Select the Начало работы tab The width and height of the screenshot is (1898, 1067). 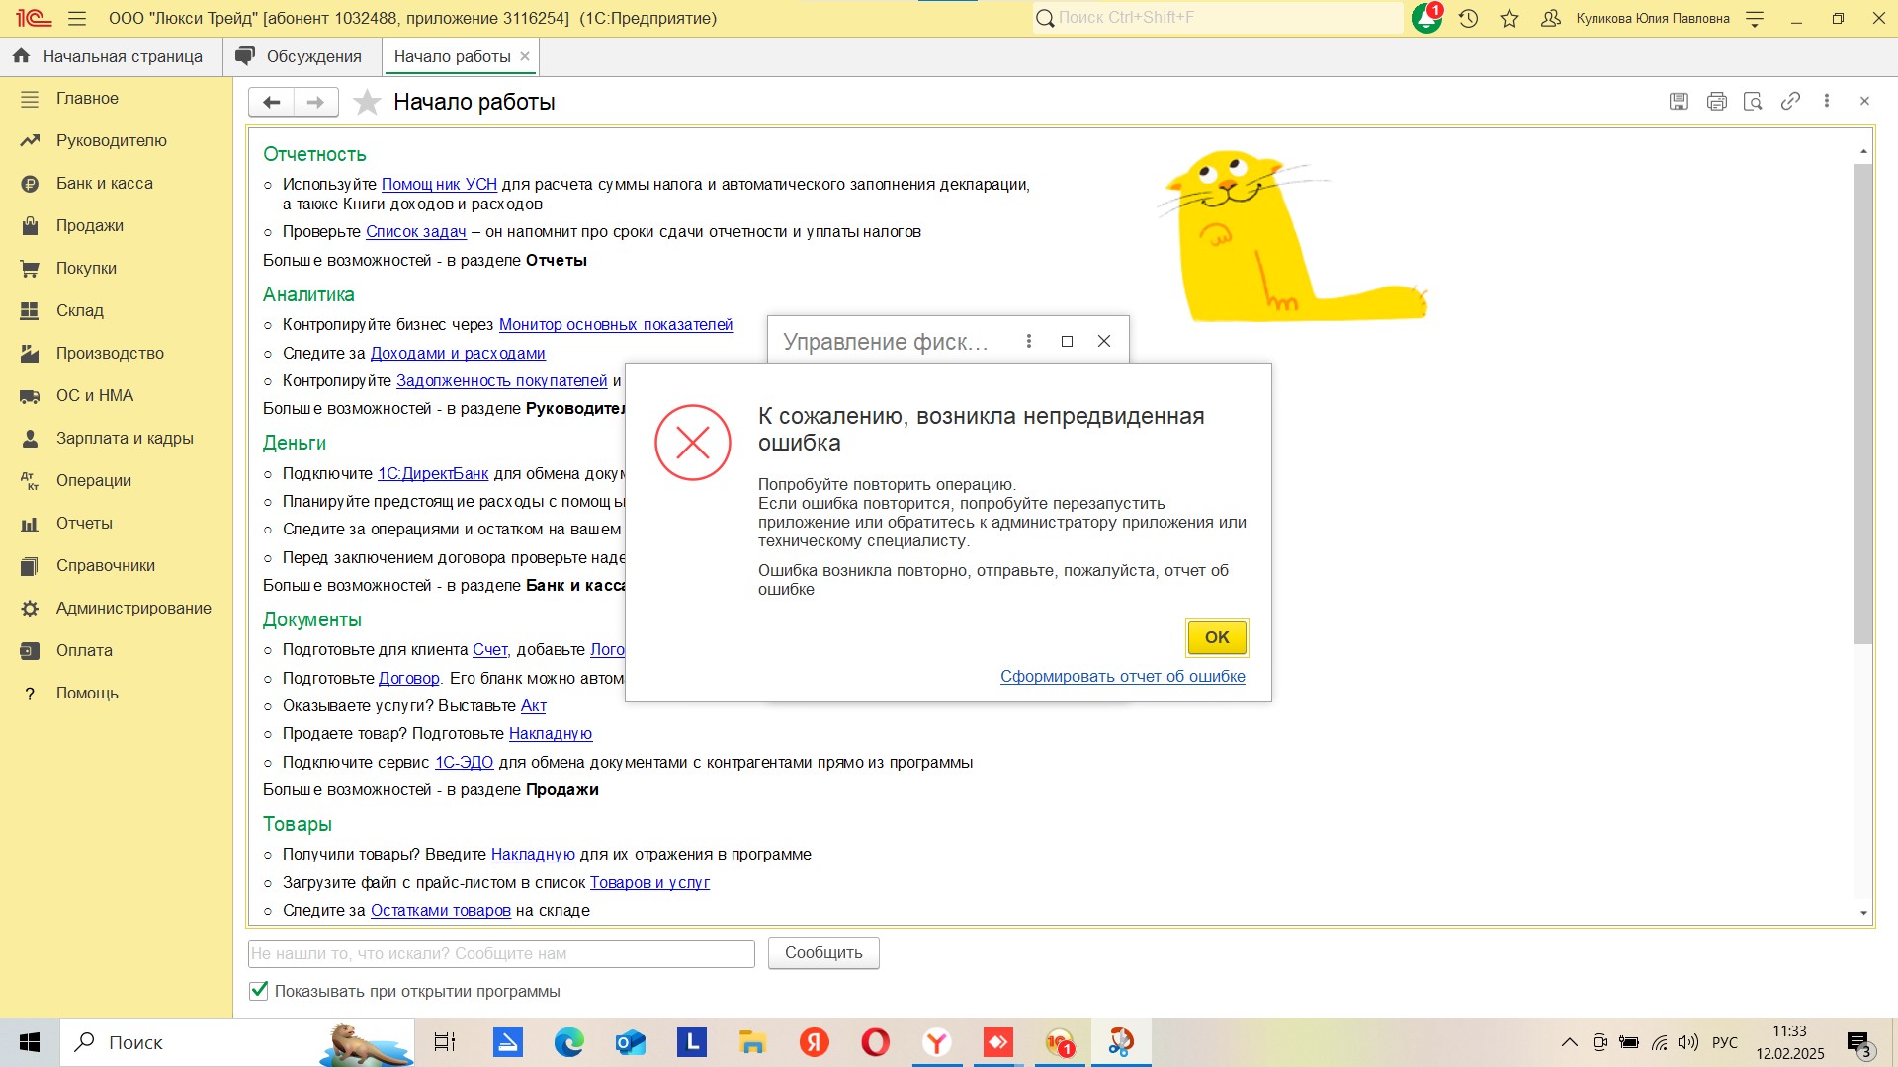(x=452, y=56)
